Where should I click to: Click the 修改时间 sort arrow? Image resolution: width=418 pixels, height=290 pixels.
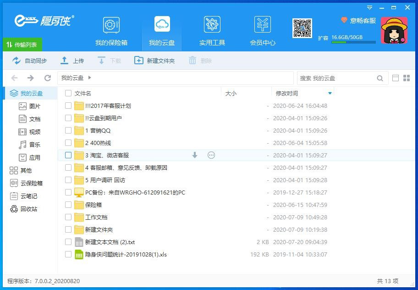coord(330,93)
